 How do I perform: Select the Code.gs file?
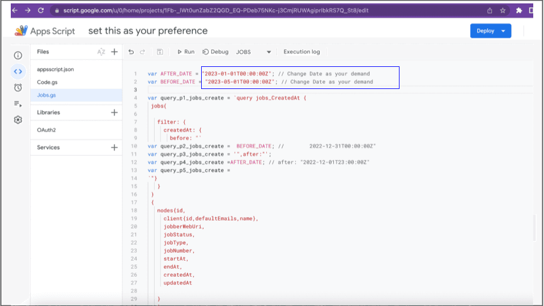47,82
